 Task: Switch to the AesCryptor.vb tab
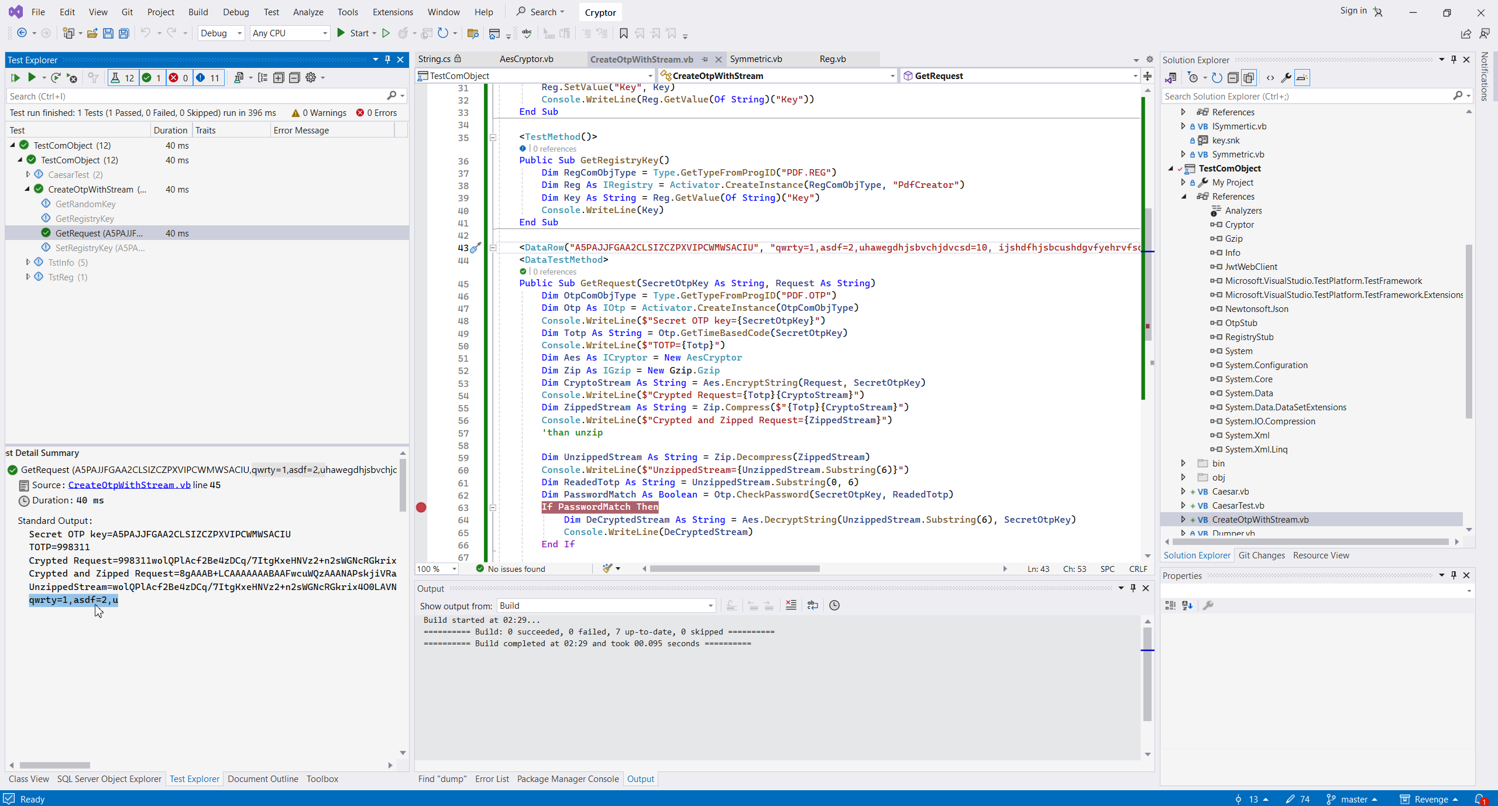pos(526,59)
